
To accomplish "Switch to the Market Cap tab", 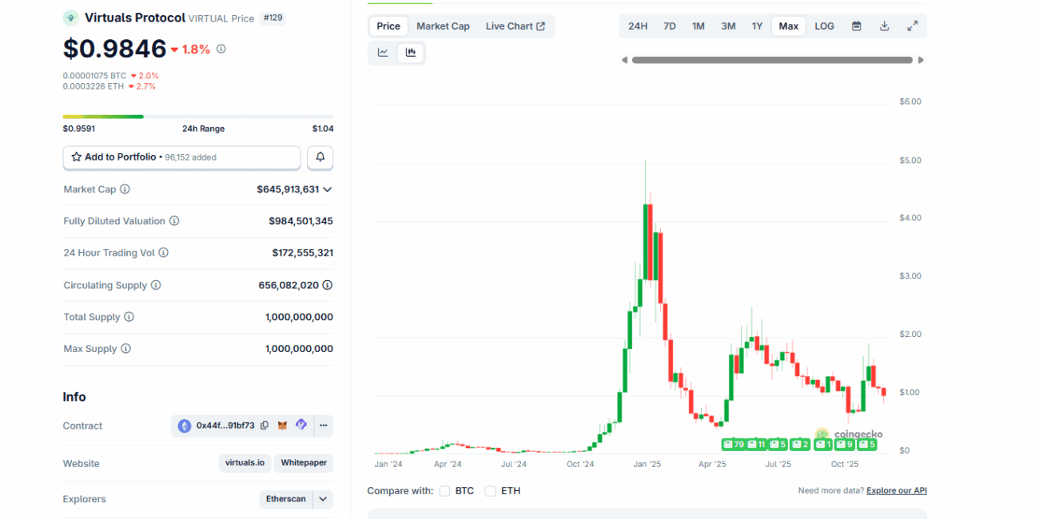I will [443, 26].
